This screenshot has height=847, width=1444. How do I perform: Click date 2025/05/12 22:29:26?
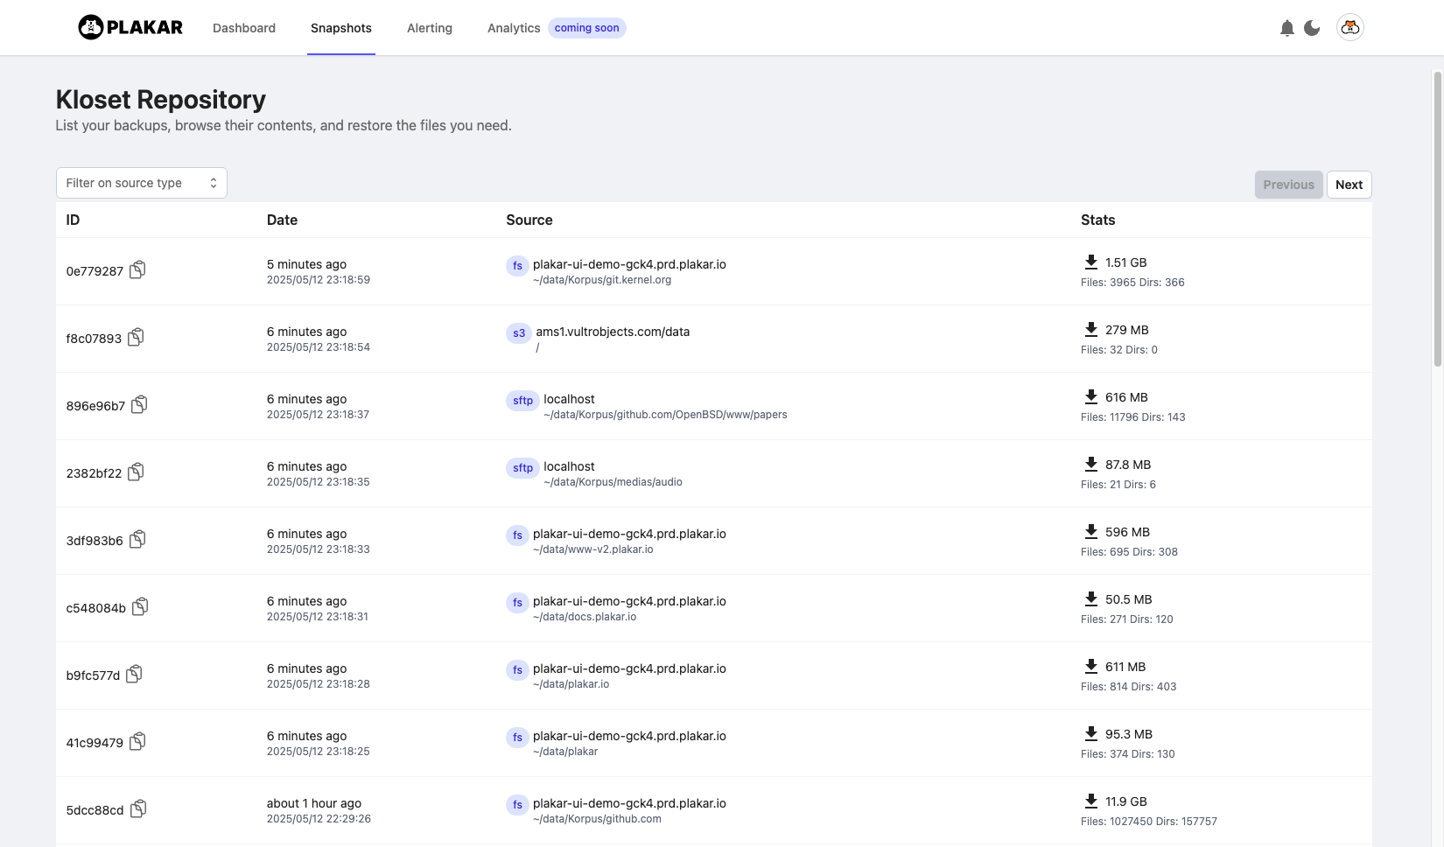pos(319,819)
